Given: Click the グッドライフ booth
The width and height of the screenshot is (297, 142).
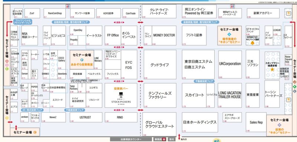Looking at the screenshot, I should point(160,64).
